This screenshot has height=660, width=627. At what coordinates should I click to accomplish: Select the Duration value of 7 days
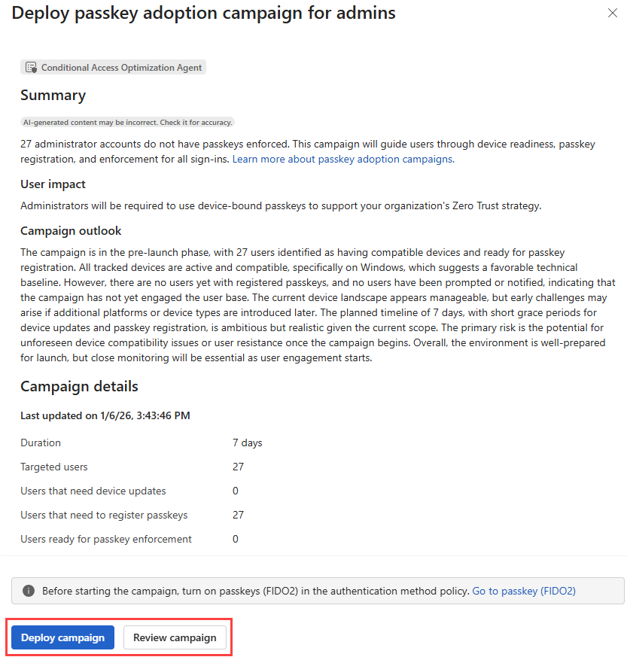click(x=247, y=443)
